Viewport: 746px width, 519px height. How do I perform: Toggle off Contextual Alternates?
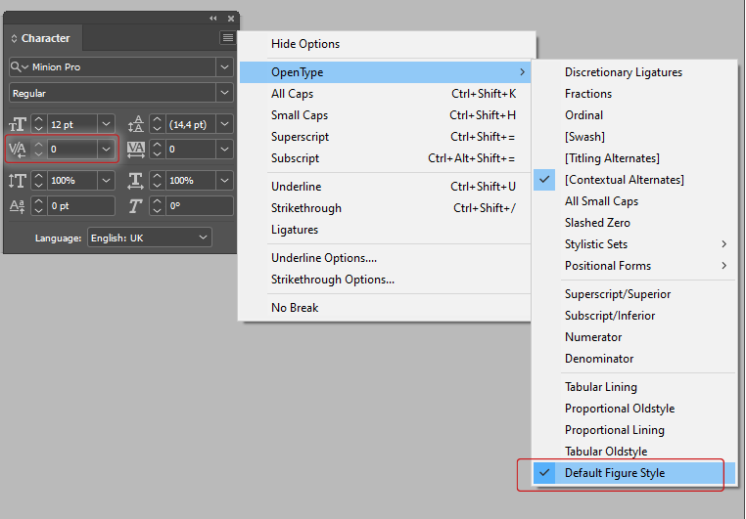pyautogui.click(x=624, y=180)
